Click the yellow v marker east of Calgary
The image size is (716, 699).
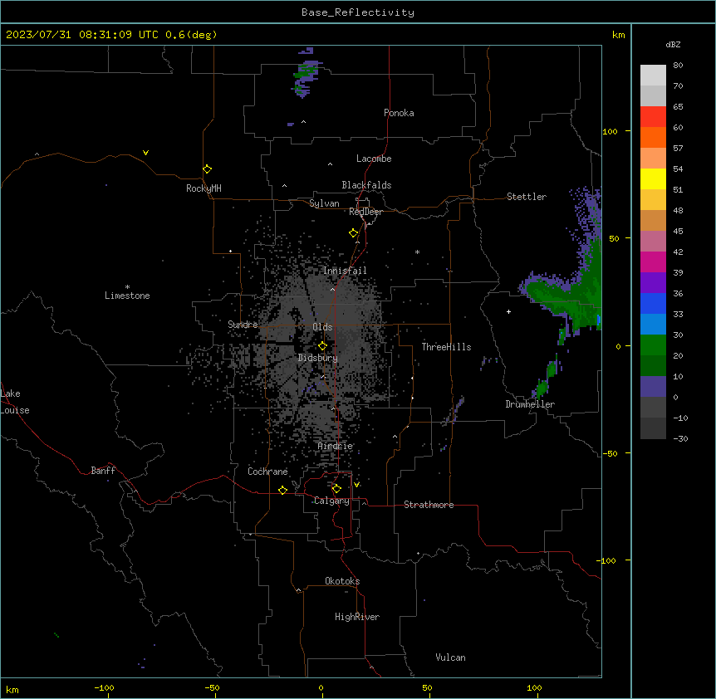pyautogui.click(x=356, y=485)
